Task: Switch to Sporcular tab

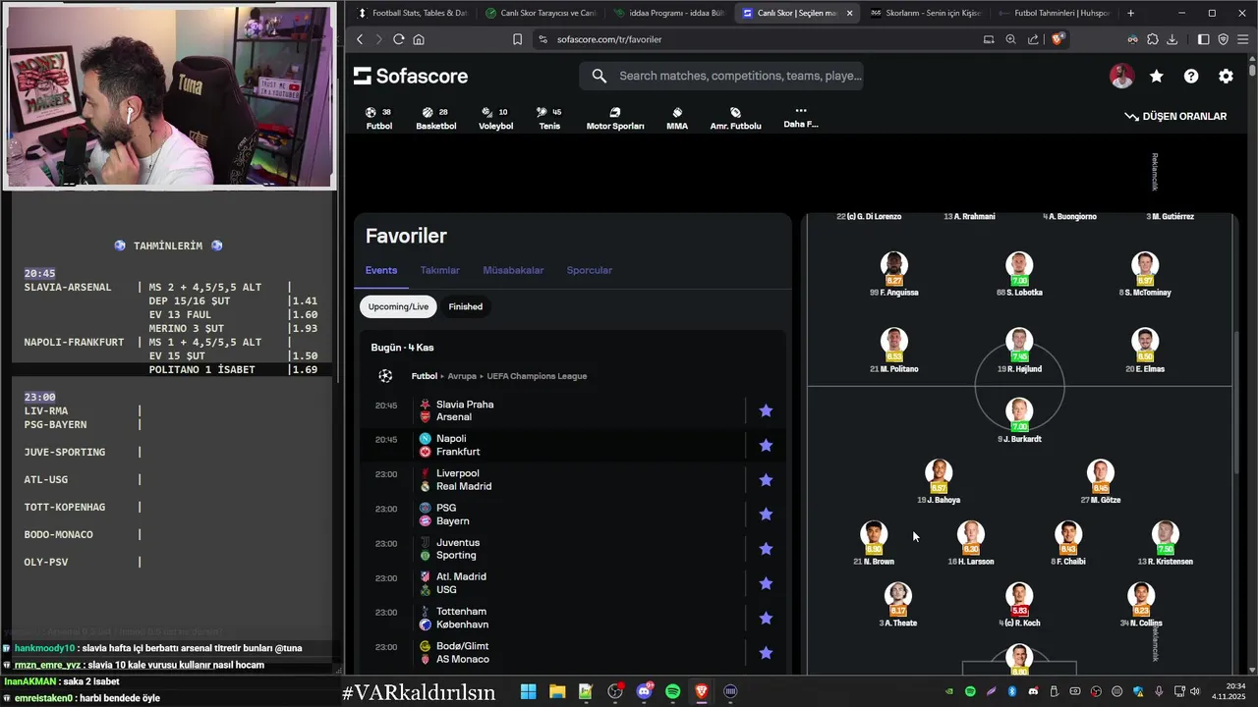Action: coord(590,270)
